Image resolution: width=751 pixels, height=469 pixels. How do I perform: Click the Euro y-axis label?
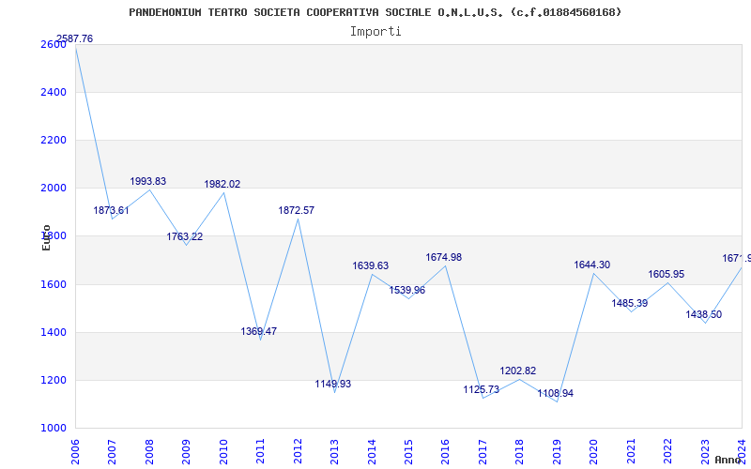(46, 237)
